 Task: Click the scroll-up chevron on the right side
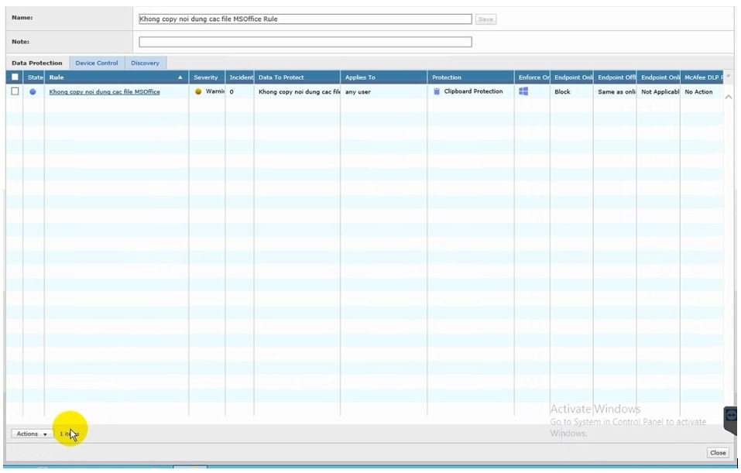(x=728, y=98)
